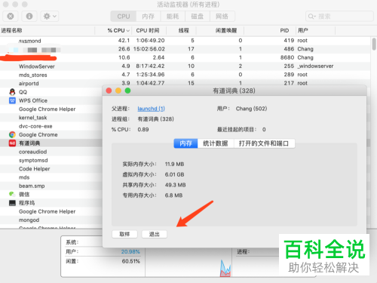Click the 49.3 MB shared memory value

click(175, 185)
